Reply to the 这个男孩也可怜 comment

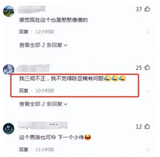[x=24, y=149]
